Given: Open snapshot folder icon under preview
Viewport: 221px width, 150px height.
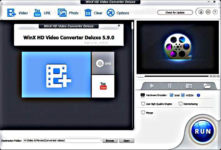Looking at the screenshot, I should coord(207,86).
